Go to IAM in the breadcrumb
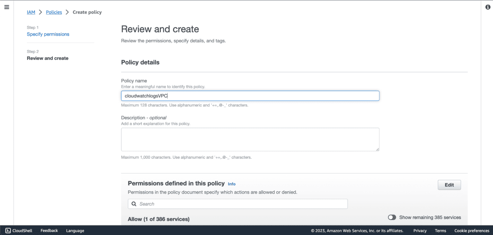Viewport: 493px width, 235px height. [x=31, y=12]
